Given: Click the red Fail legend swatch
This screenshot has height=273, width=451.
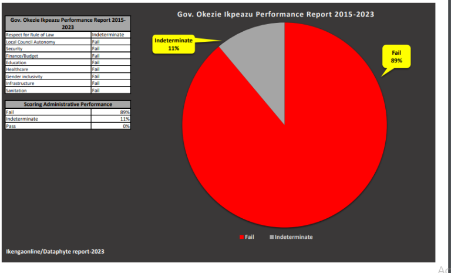Looking at the screenshot, I should [x=241, y=237].
